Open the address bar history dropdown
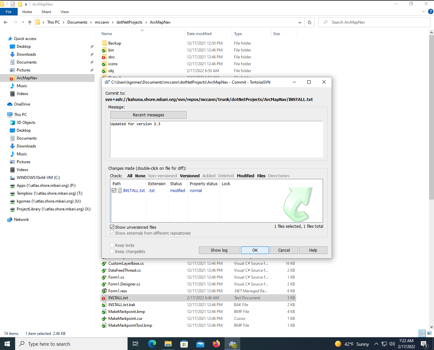This screenshot has height=350, width=434. pyautogui.click(x=299, y=22)
